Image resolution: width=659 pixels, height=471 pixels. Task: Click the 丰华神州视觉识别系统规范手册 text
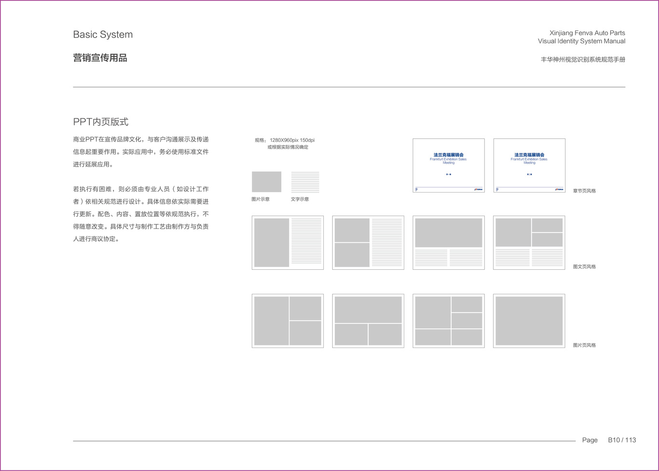click(x=583, y=59)
